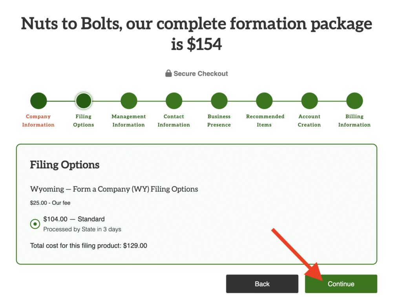Click the Filing Options step circle

[84, 101]
